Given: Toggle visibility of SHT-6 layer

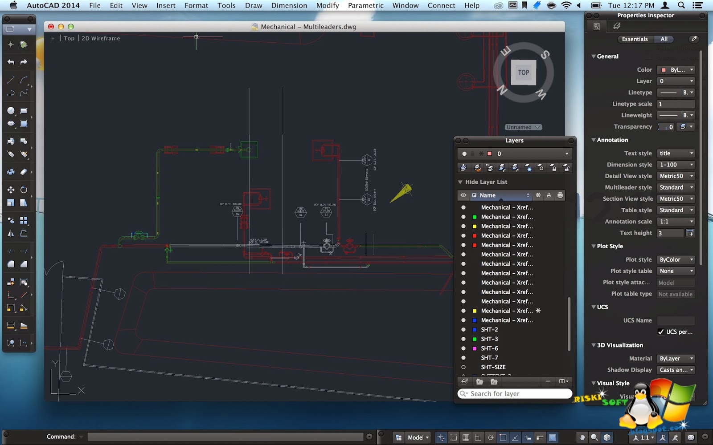Looking at the screenshot, I should coord(463,348).
